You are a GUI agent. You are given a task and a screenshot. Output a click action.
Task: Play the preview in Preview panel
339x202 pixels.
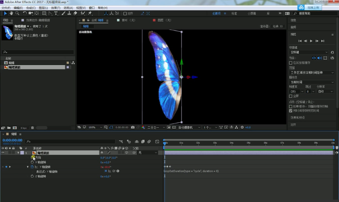tap(311, 41)
